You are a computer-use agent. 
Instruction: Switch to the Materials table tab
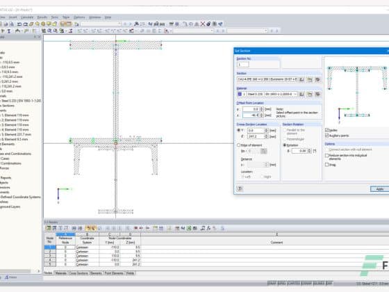pos(61,273)
